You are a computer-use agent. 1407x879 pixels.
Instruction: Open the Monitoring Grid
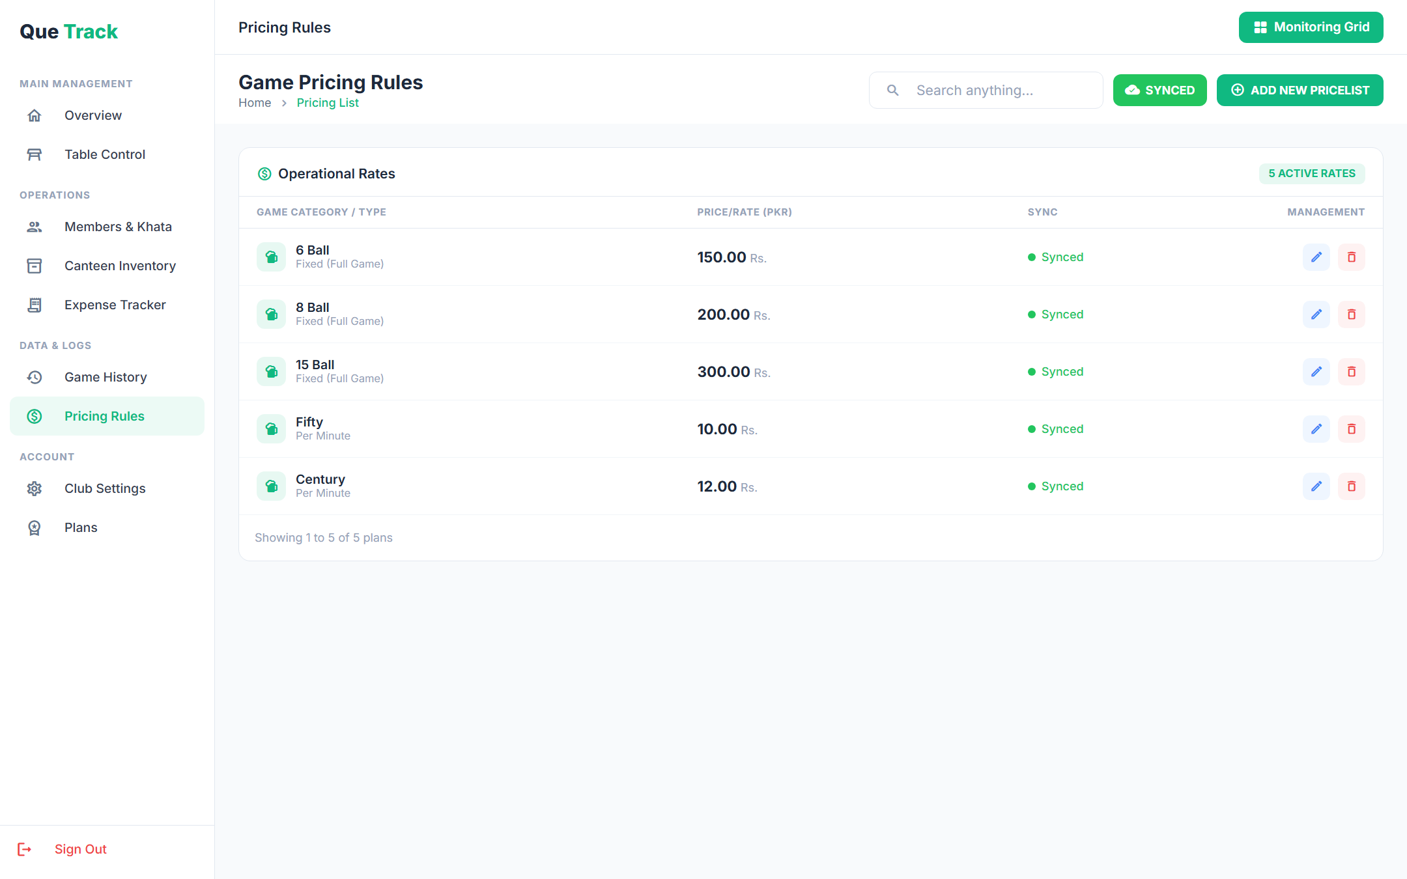pos(1311,27)
